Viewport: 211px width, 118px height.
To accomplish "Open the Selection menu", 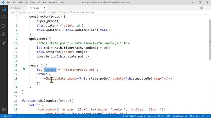I will click(23, 2).
